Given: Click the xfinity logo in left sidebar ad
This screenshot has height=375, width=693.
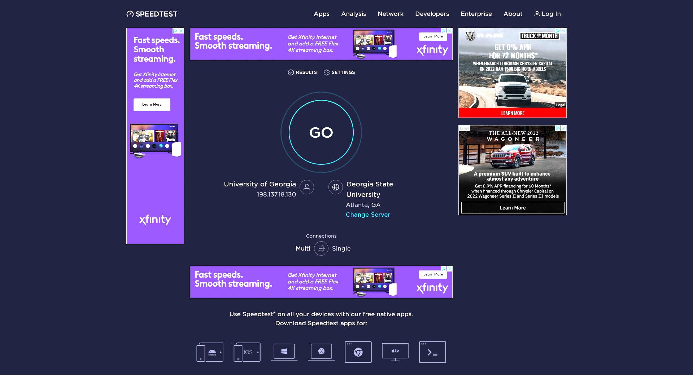Looking at the screenshot, I should coord(155,220).
